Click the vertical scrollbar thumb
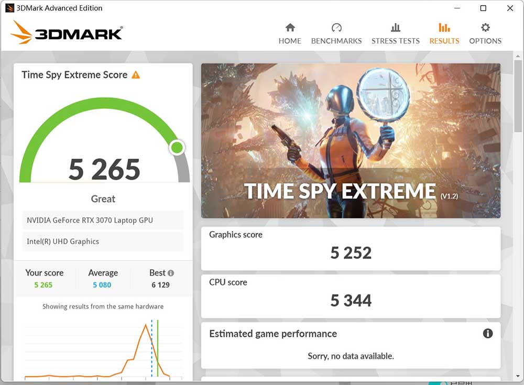Viewport: 524px width, 385px height. tap(518, 96)
